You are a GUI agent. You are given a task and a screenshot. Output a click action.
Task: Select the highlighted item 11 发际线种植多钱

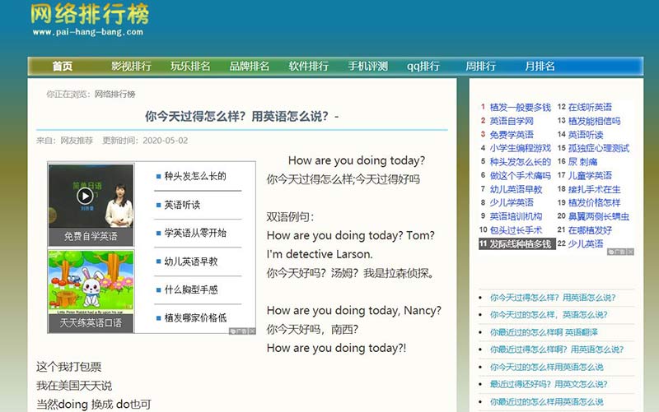point(519,244)
